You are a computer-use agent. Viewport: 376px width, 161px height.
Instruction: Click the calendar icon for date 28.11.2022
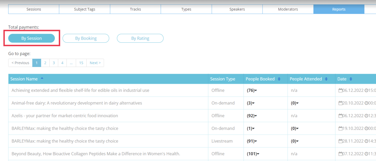pos(340,141)
